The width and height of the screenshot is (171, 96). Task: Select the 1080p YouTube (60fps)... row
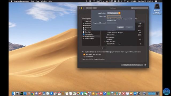tap(123, 33)
